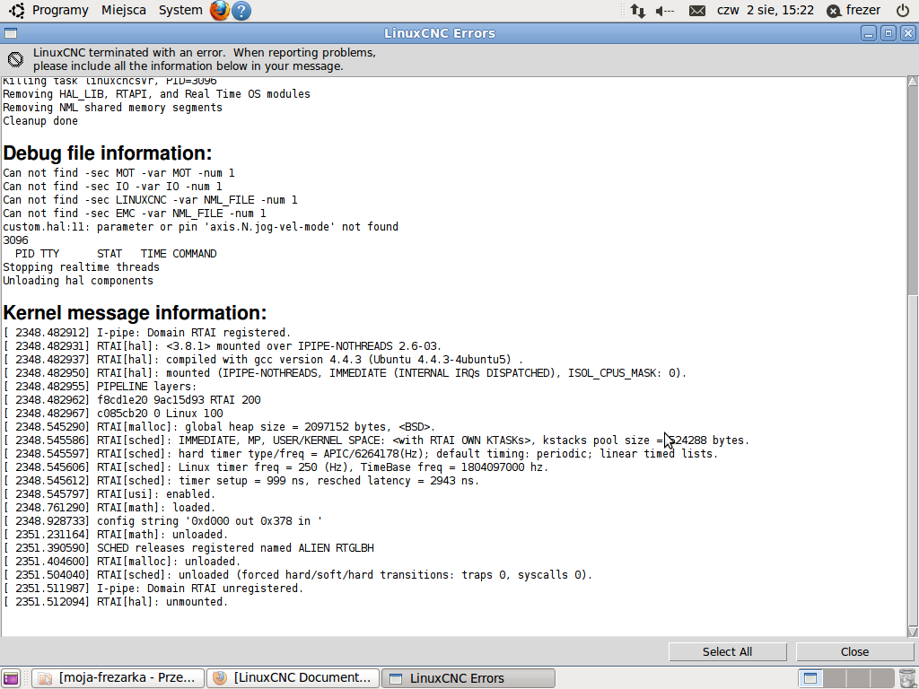Screen dimensions: 919x689
Task: Open the clock showing czw 2 sie, 15:22
Action: point(765,10)
